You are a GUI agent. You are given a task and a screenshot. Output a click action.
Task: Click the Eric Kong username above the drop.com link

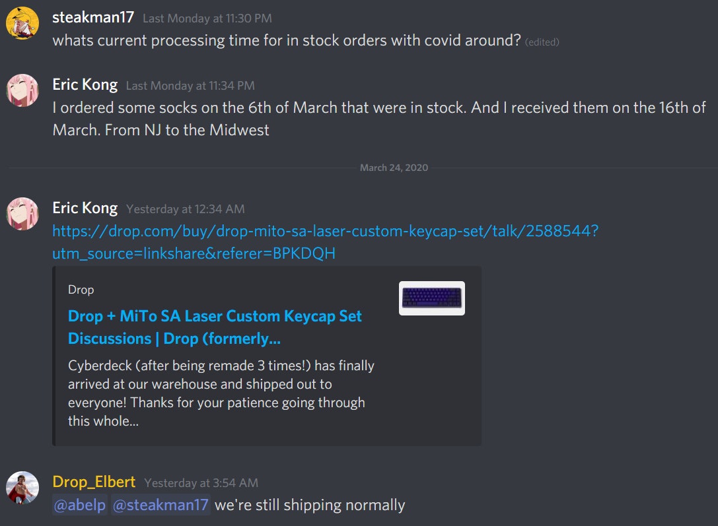click(85, 209)
